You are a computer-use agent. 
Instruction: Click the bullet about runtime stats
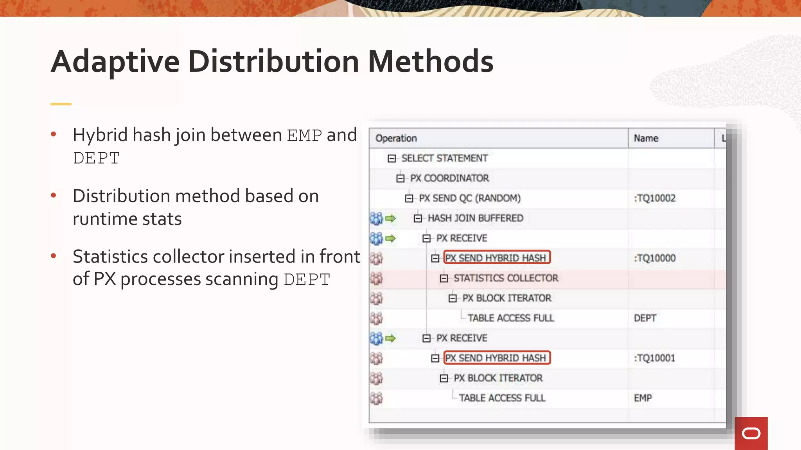coord(196,207)
